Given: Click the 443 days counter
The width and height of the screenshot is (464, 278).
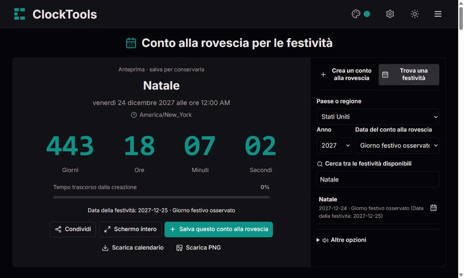Looking at the screenshot, I should [70, 146].
